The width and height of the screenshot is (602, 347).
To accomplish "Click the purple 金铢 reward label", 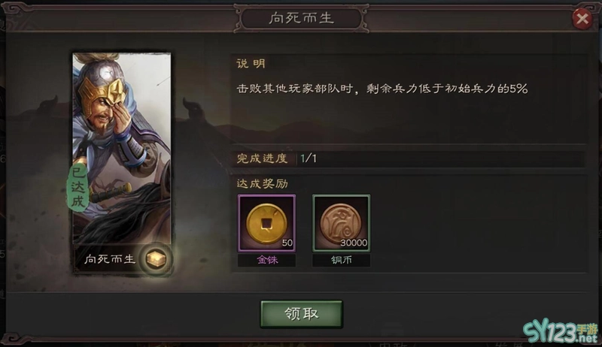I will [267, 260].
